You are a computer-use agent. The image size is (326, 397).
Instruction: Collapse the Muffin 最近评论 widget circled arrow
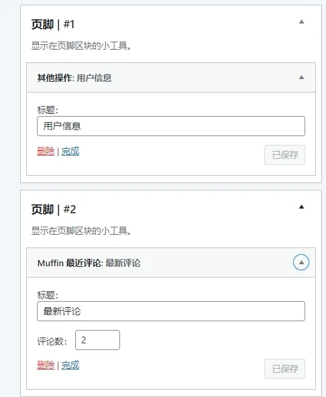pyautogui.click(x=301, y=262)
